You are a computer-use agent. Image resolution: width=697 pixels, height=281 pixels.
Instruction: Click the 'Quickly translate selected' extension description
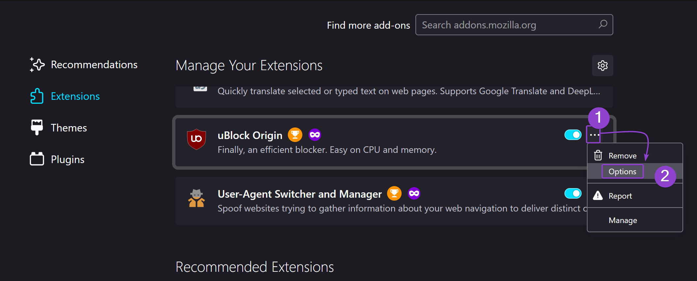pyautogui.click(x=409, y=91)
